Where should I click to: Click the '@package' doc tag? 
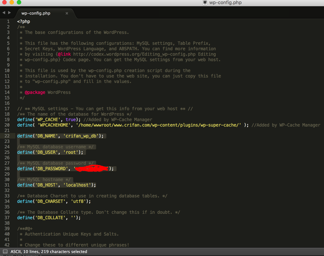click(x=35, y=92)
